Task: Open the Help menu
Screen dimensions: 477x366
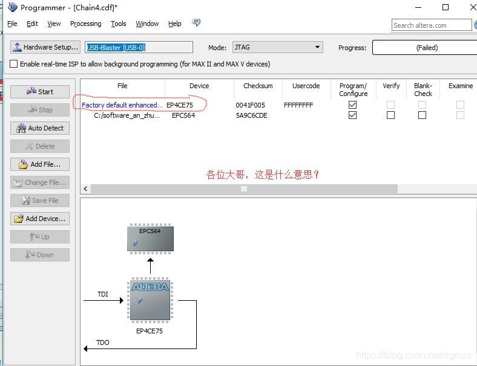Action: click(174, 24)
